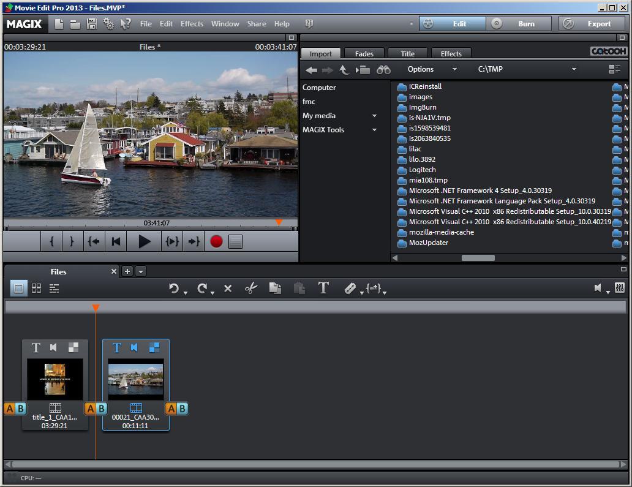Redo the last action
This screenshot has width=632, height=487.
tap(201, 289)
